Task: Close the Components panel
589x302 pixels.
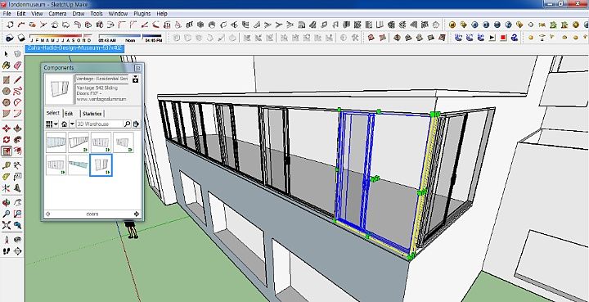Action: coord(138,68)
